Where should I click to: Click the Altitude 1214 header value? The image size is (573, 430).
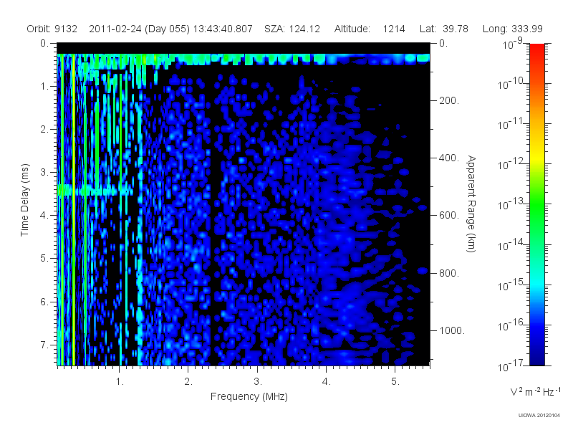pos(370,29)
